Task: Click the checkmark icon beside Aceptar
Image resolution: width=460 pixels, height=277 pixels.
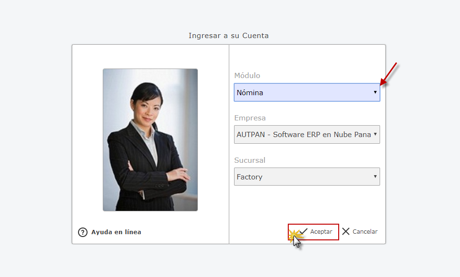Action: coord(303,231)
